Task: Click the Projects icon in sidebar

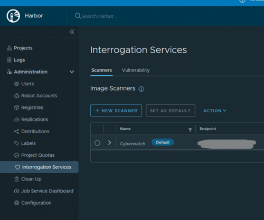Action: click(9, 48)
